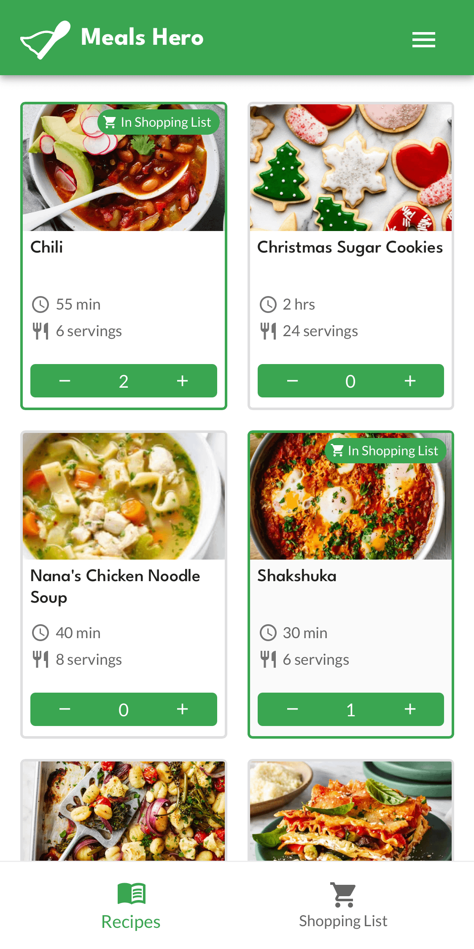Viewport: 474px width, 949px height.
Task: Increase Chili quantity with plus button
Action: tap(182, 381)
